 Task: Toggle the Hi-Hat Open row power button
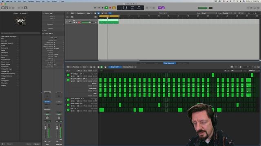point(68,75)
